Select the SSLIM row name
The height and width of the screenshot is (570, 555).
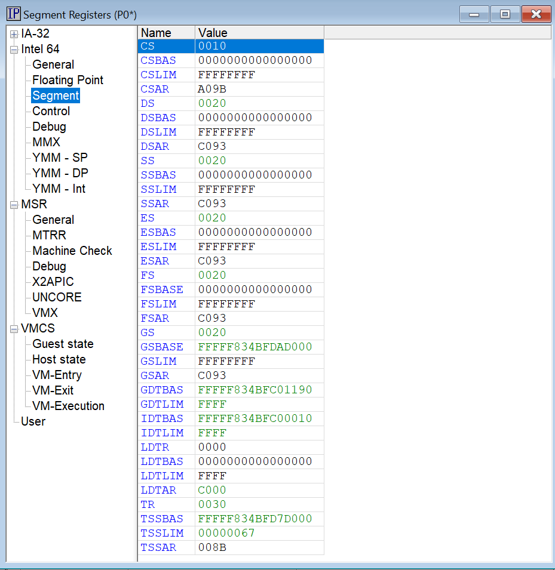point(158,189)
